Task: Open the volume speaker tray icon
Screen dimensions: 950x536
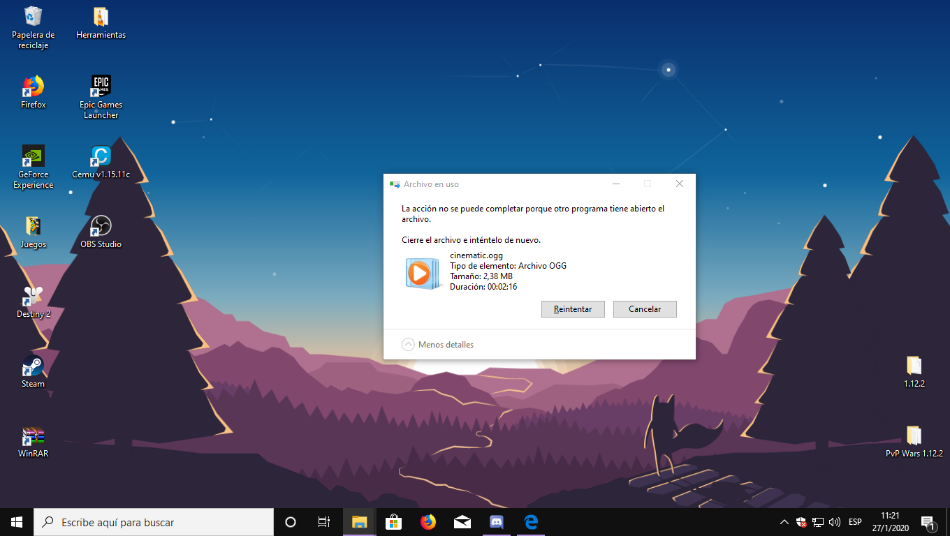Action: (835, 522)
